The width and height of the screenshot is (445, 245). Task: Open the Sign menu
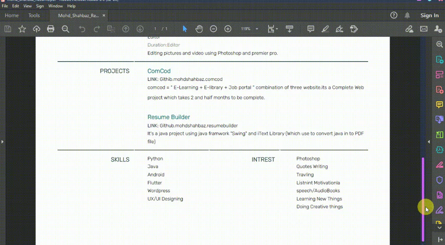(40, 6)
